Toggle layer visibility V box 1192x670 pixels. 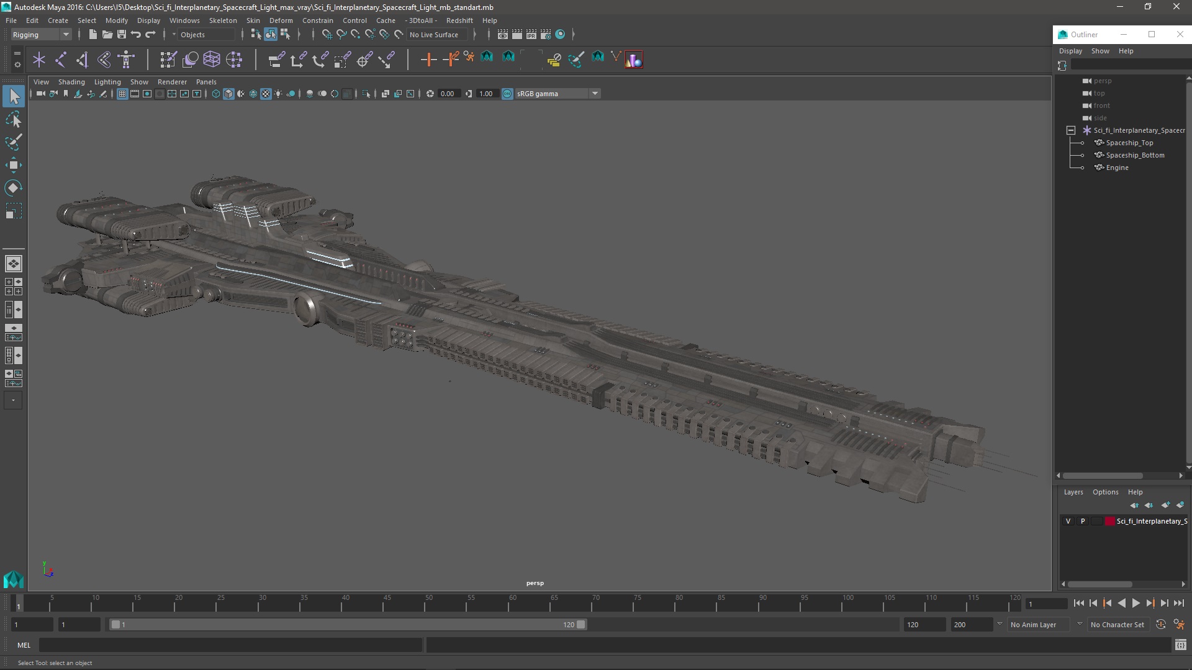click(1068, 521)
